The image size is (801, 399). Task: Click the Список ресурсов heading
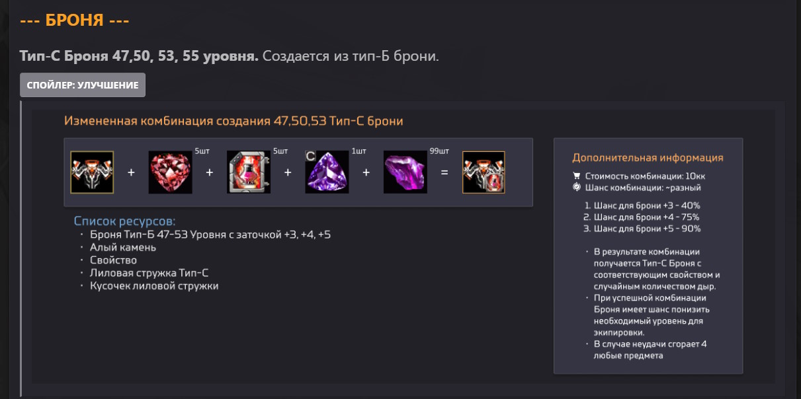tap(124, 221)
